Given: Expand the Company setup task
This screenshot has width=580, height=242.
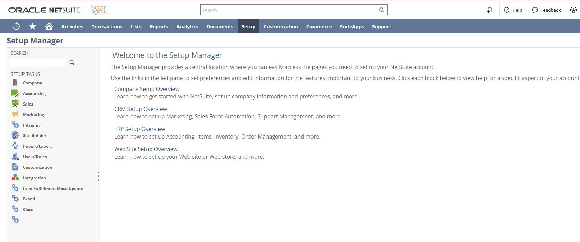Looking at the screenshot, I should click(x=32, y=83).
